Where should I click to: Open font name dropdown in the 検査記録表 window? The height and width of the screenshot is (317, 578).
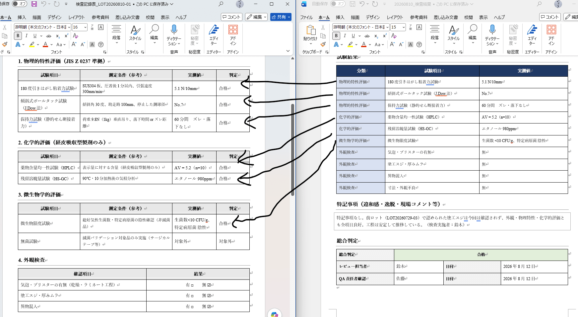pyautogui.click(x=69, y=27)
